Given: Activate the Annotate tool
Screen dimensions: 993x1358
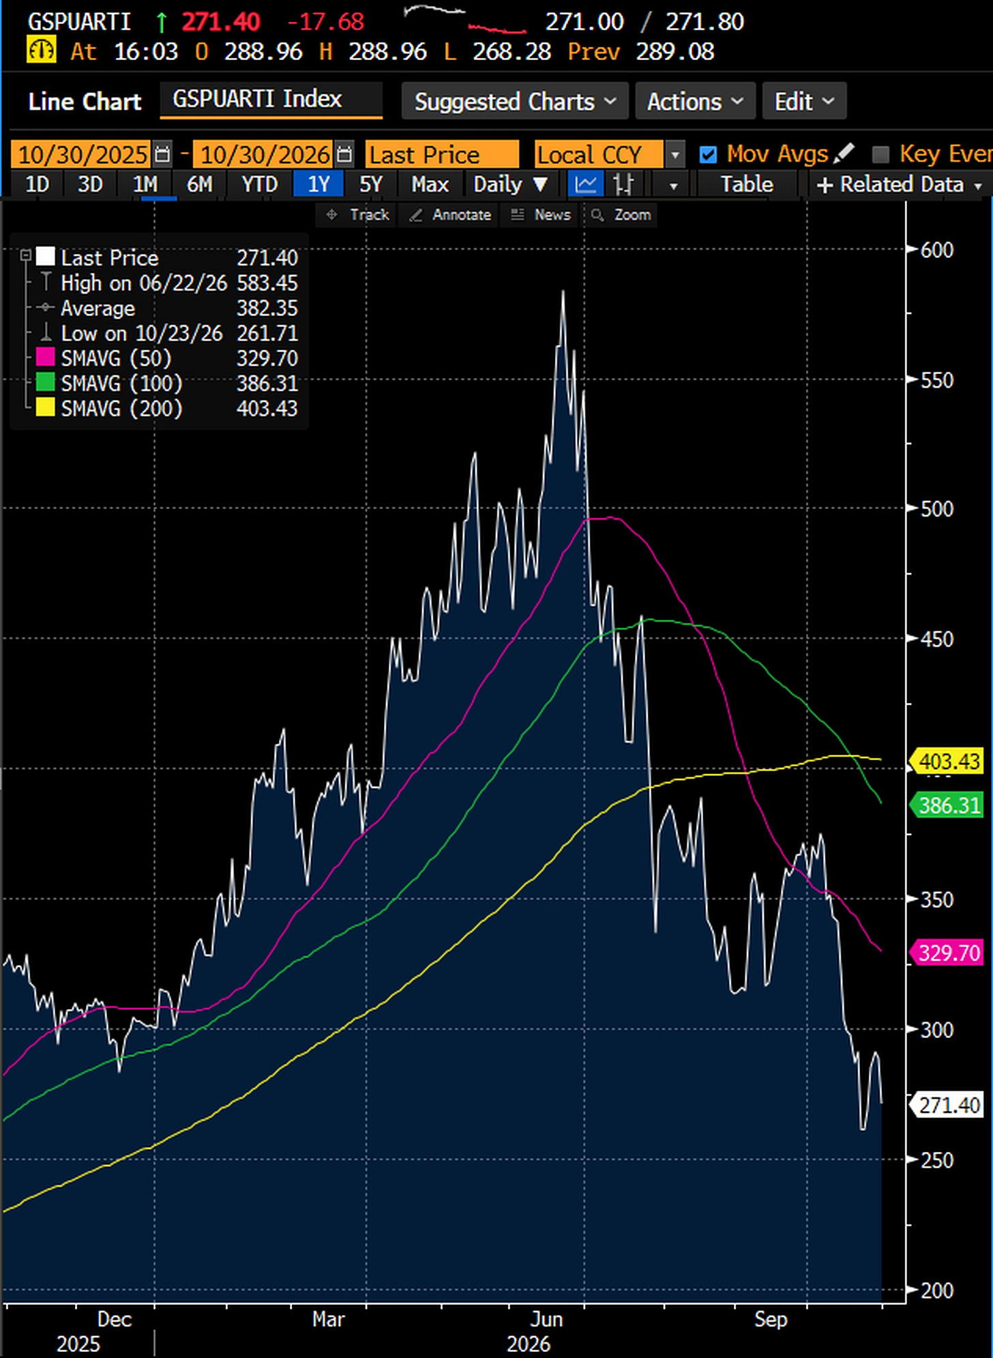Looking at the screenshot, I should coord(450,215).
